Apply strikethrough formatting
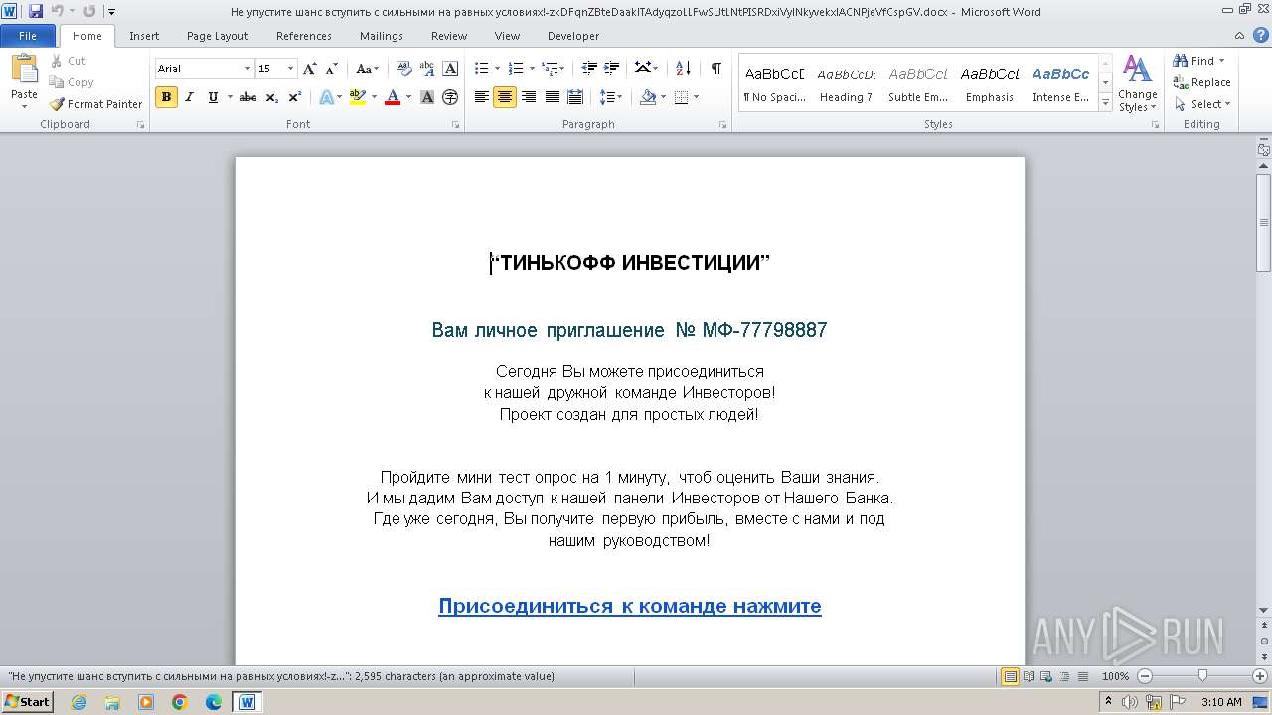The width and height of the screenshot is (1272, 715). coord(248,97)
